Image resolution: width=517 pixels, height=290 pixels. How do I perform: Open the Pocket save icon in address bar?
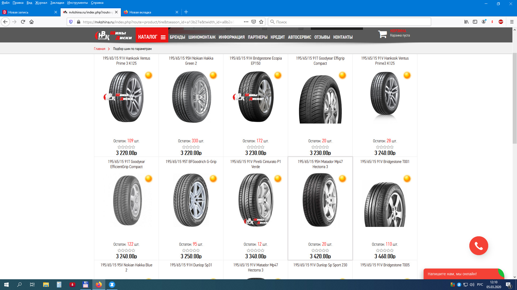coord(254,22)
